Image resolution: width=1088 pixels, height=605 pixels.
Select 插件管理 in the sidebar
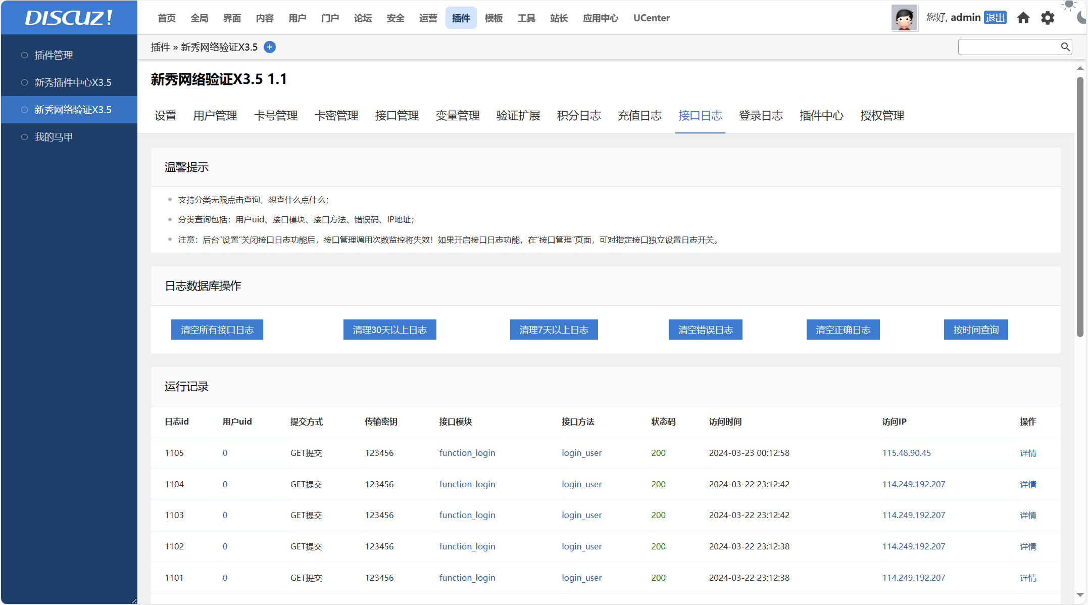click(69, 55)
